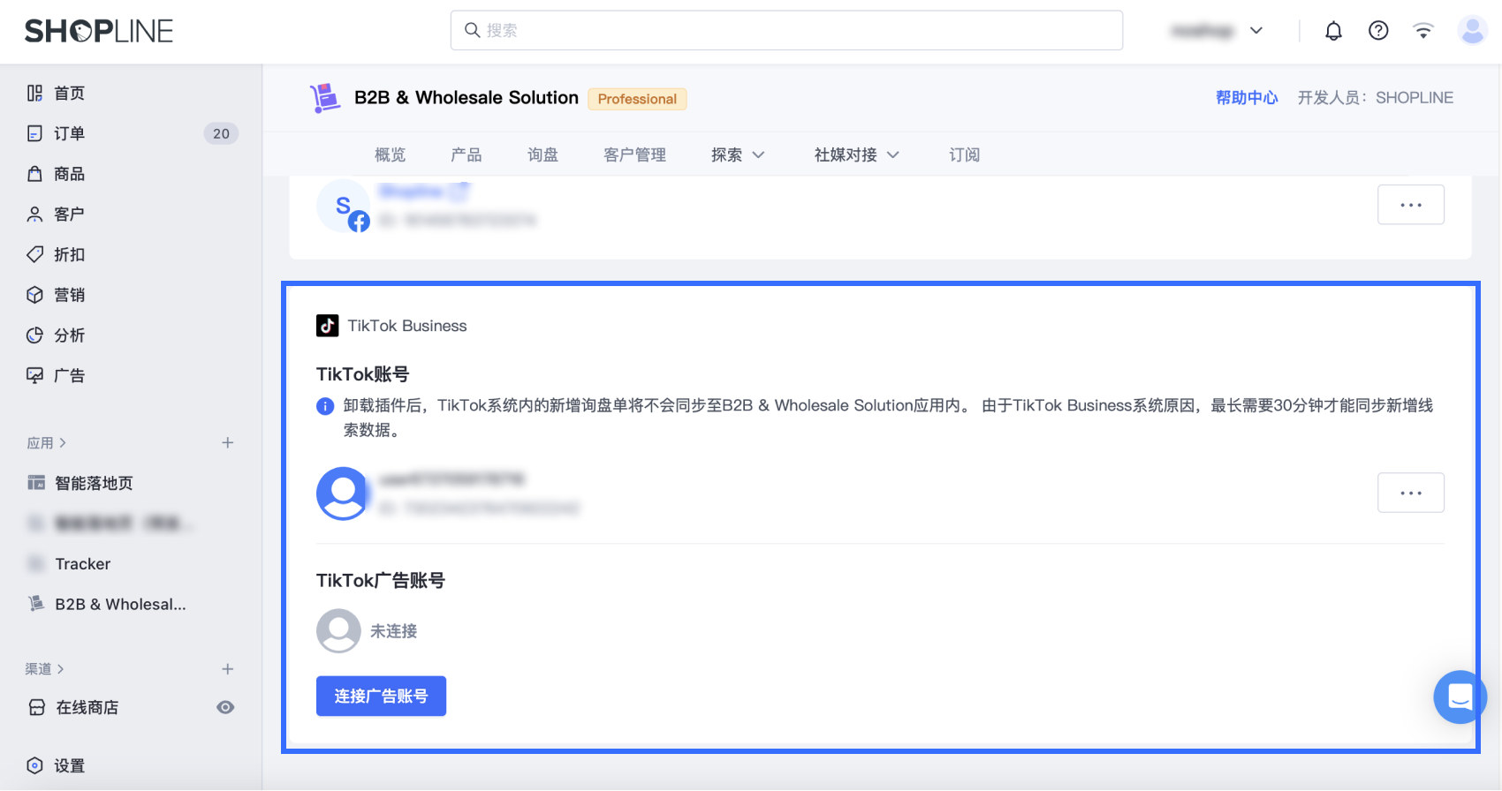Switch to the 订阅 tab

(964, 154)
